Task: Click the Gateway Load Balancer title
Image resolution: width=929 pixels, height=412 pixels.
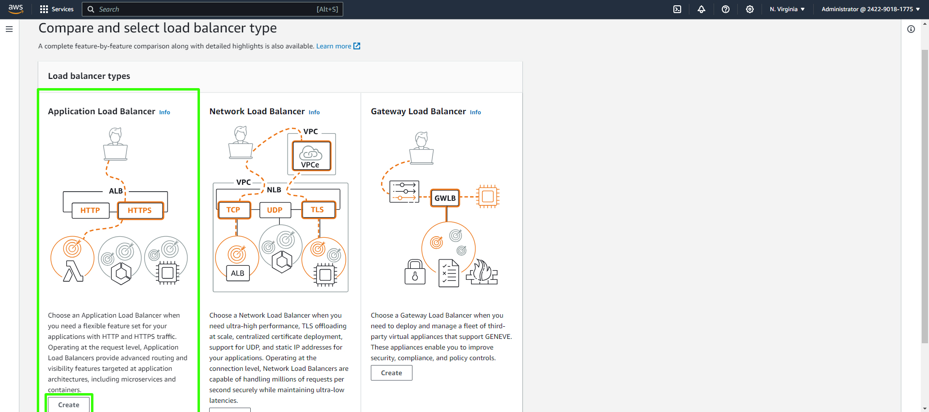Action: pos(418,111)
